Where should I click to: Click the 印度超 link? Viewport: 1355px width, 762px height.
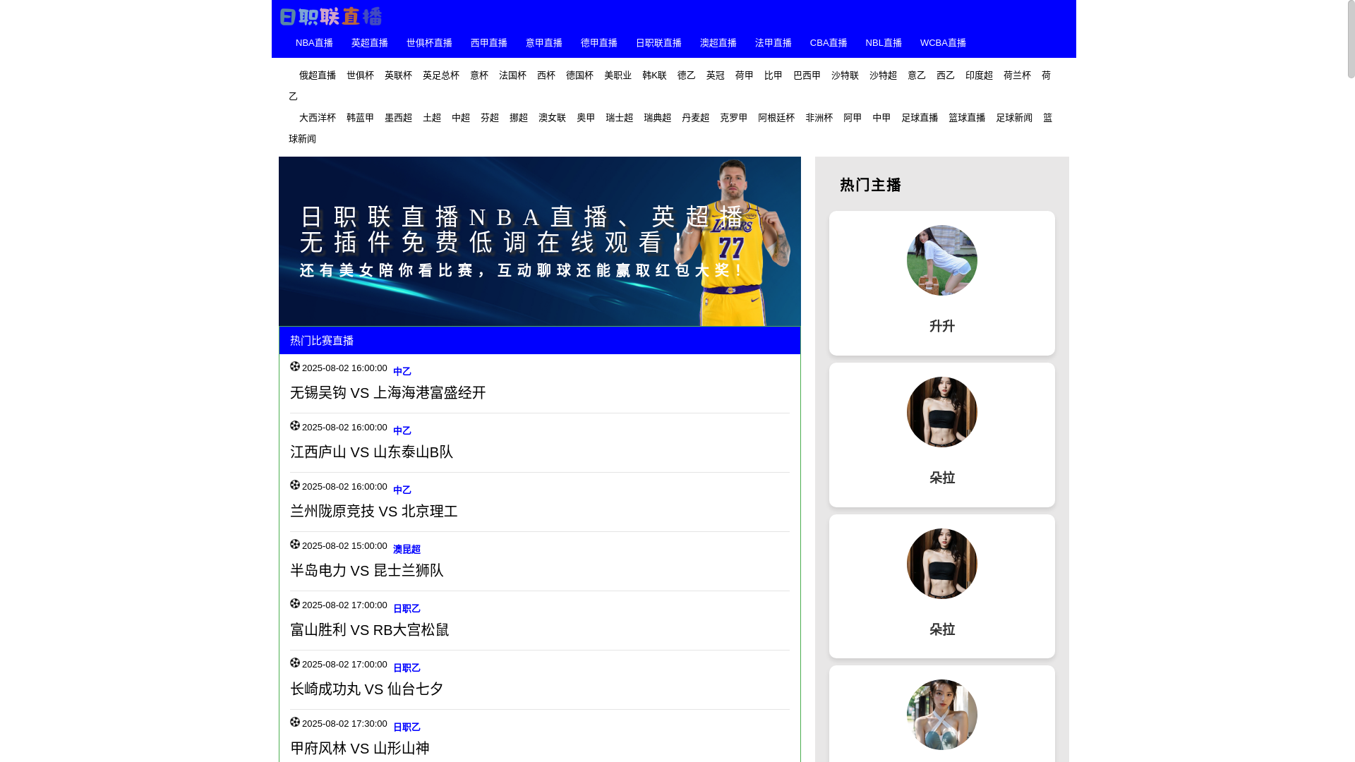click(979, 75)
